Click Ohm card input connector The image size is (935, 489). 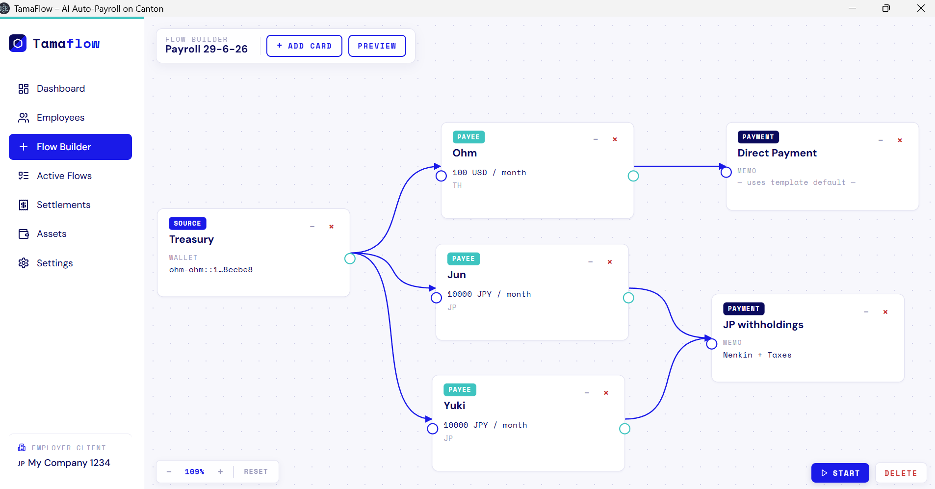coord(441,176)
